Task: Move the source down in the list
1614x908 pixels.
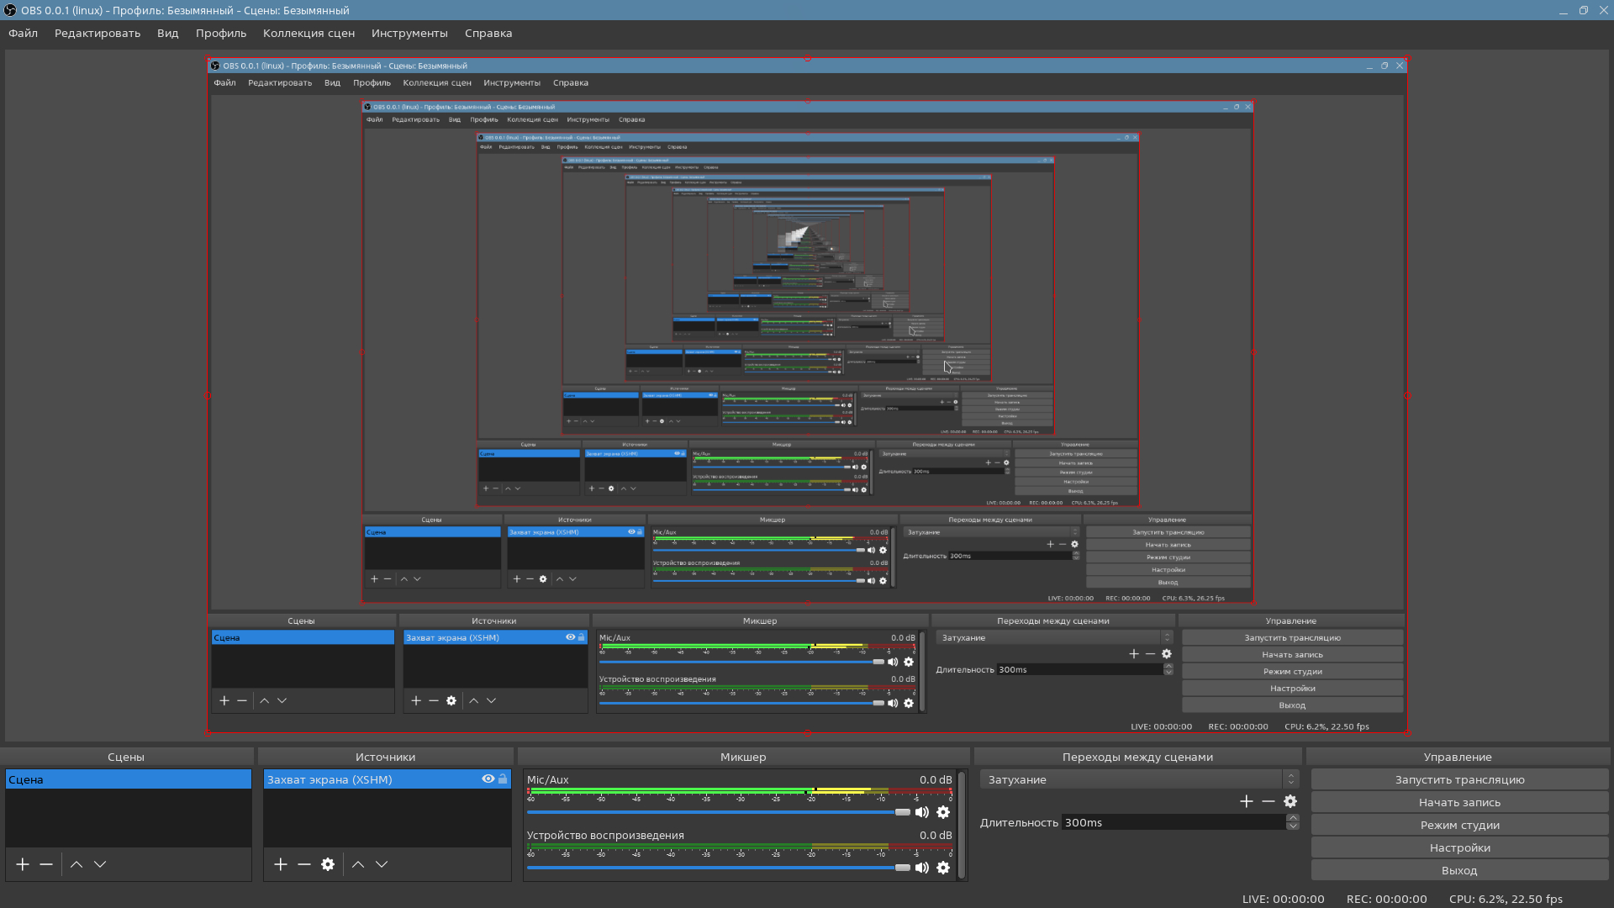Action: pyautogui.click(x=382, y=864)
